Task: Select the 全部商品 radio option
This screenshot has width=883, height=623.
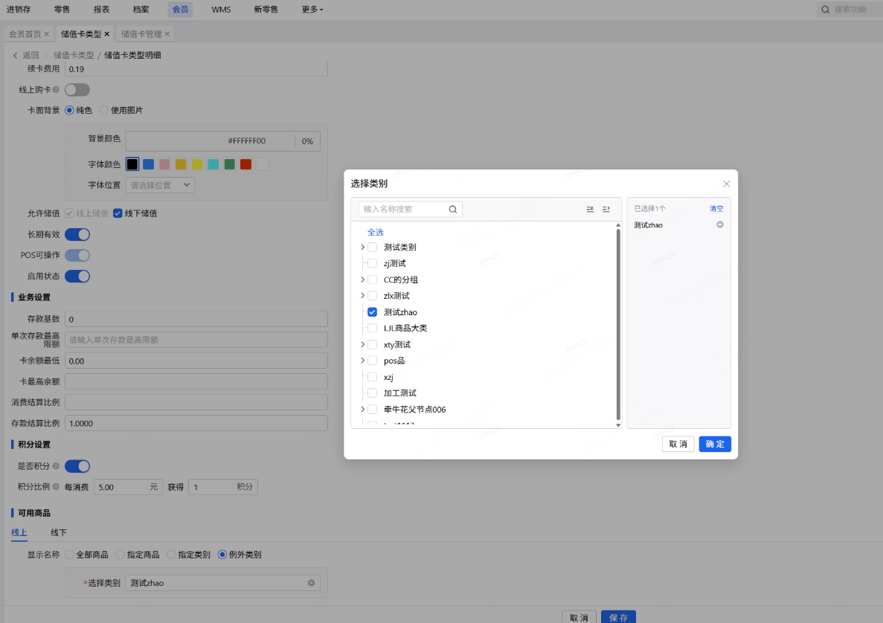Action: tap(69, 555)
